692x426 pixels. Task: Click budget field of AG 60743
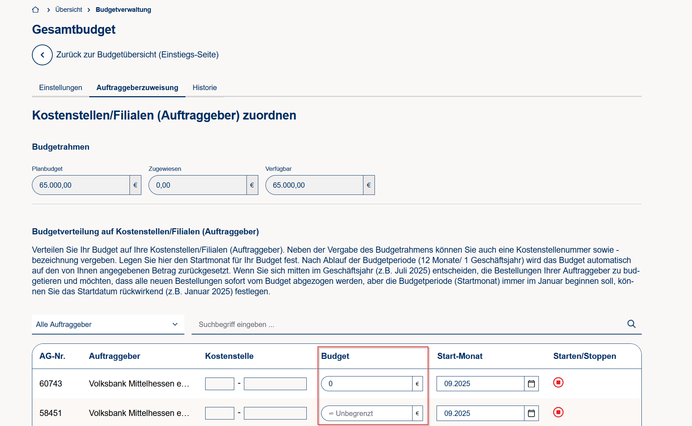pos(367,384)
